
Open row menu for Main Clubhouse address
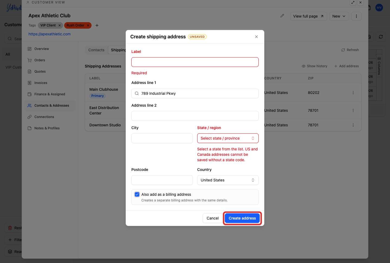tap(353, 93)
